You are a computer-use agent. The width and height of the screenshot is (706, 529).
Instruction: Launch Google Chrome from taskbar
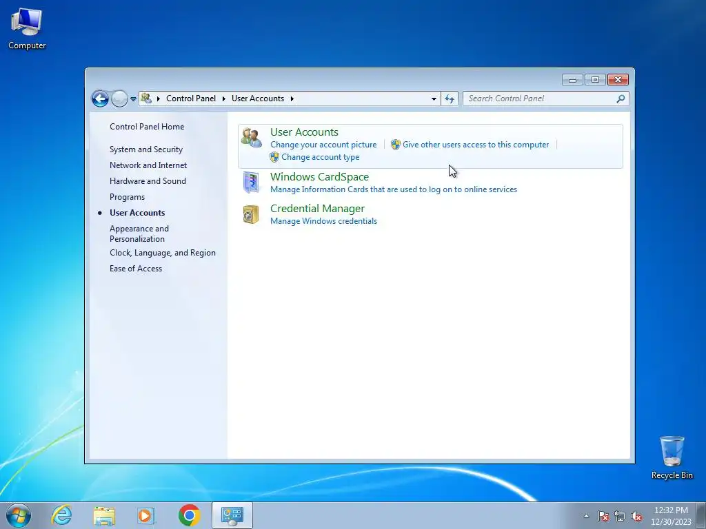pyautogui.click(x=189, y=515)
